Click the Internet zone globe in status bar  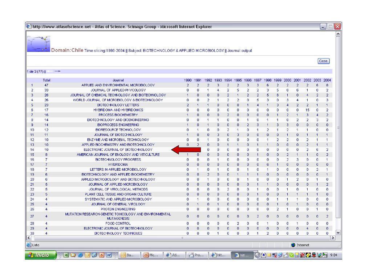[293, 245]
